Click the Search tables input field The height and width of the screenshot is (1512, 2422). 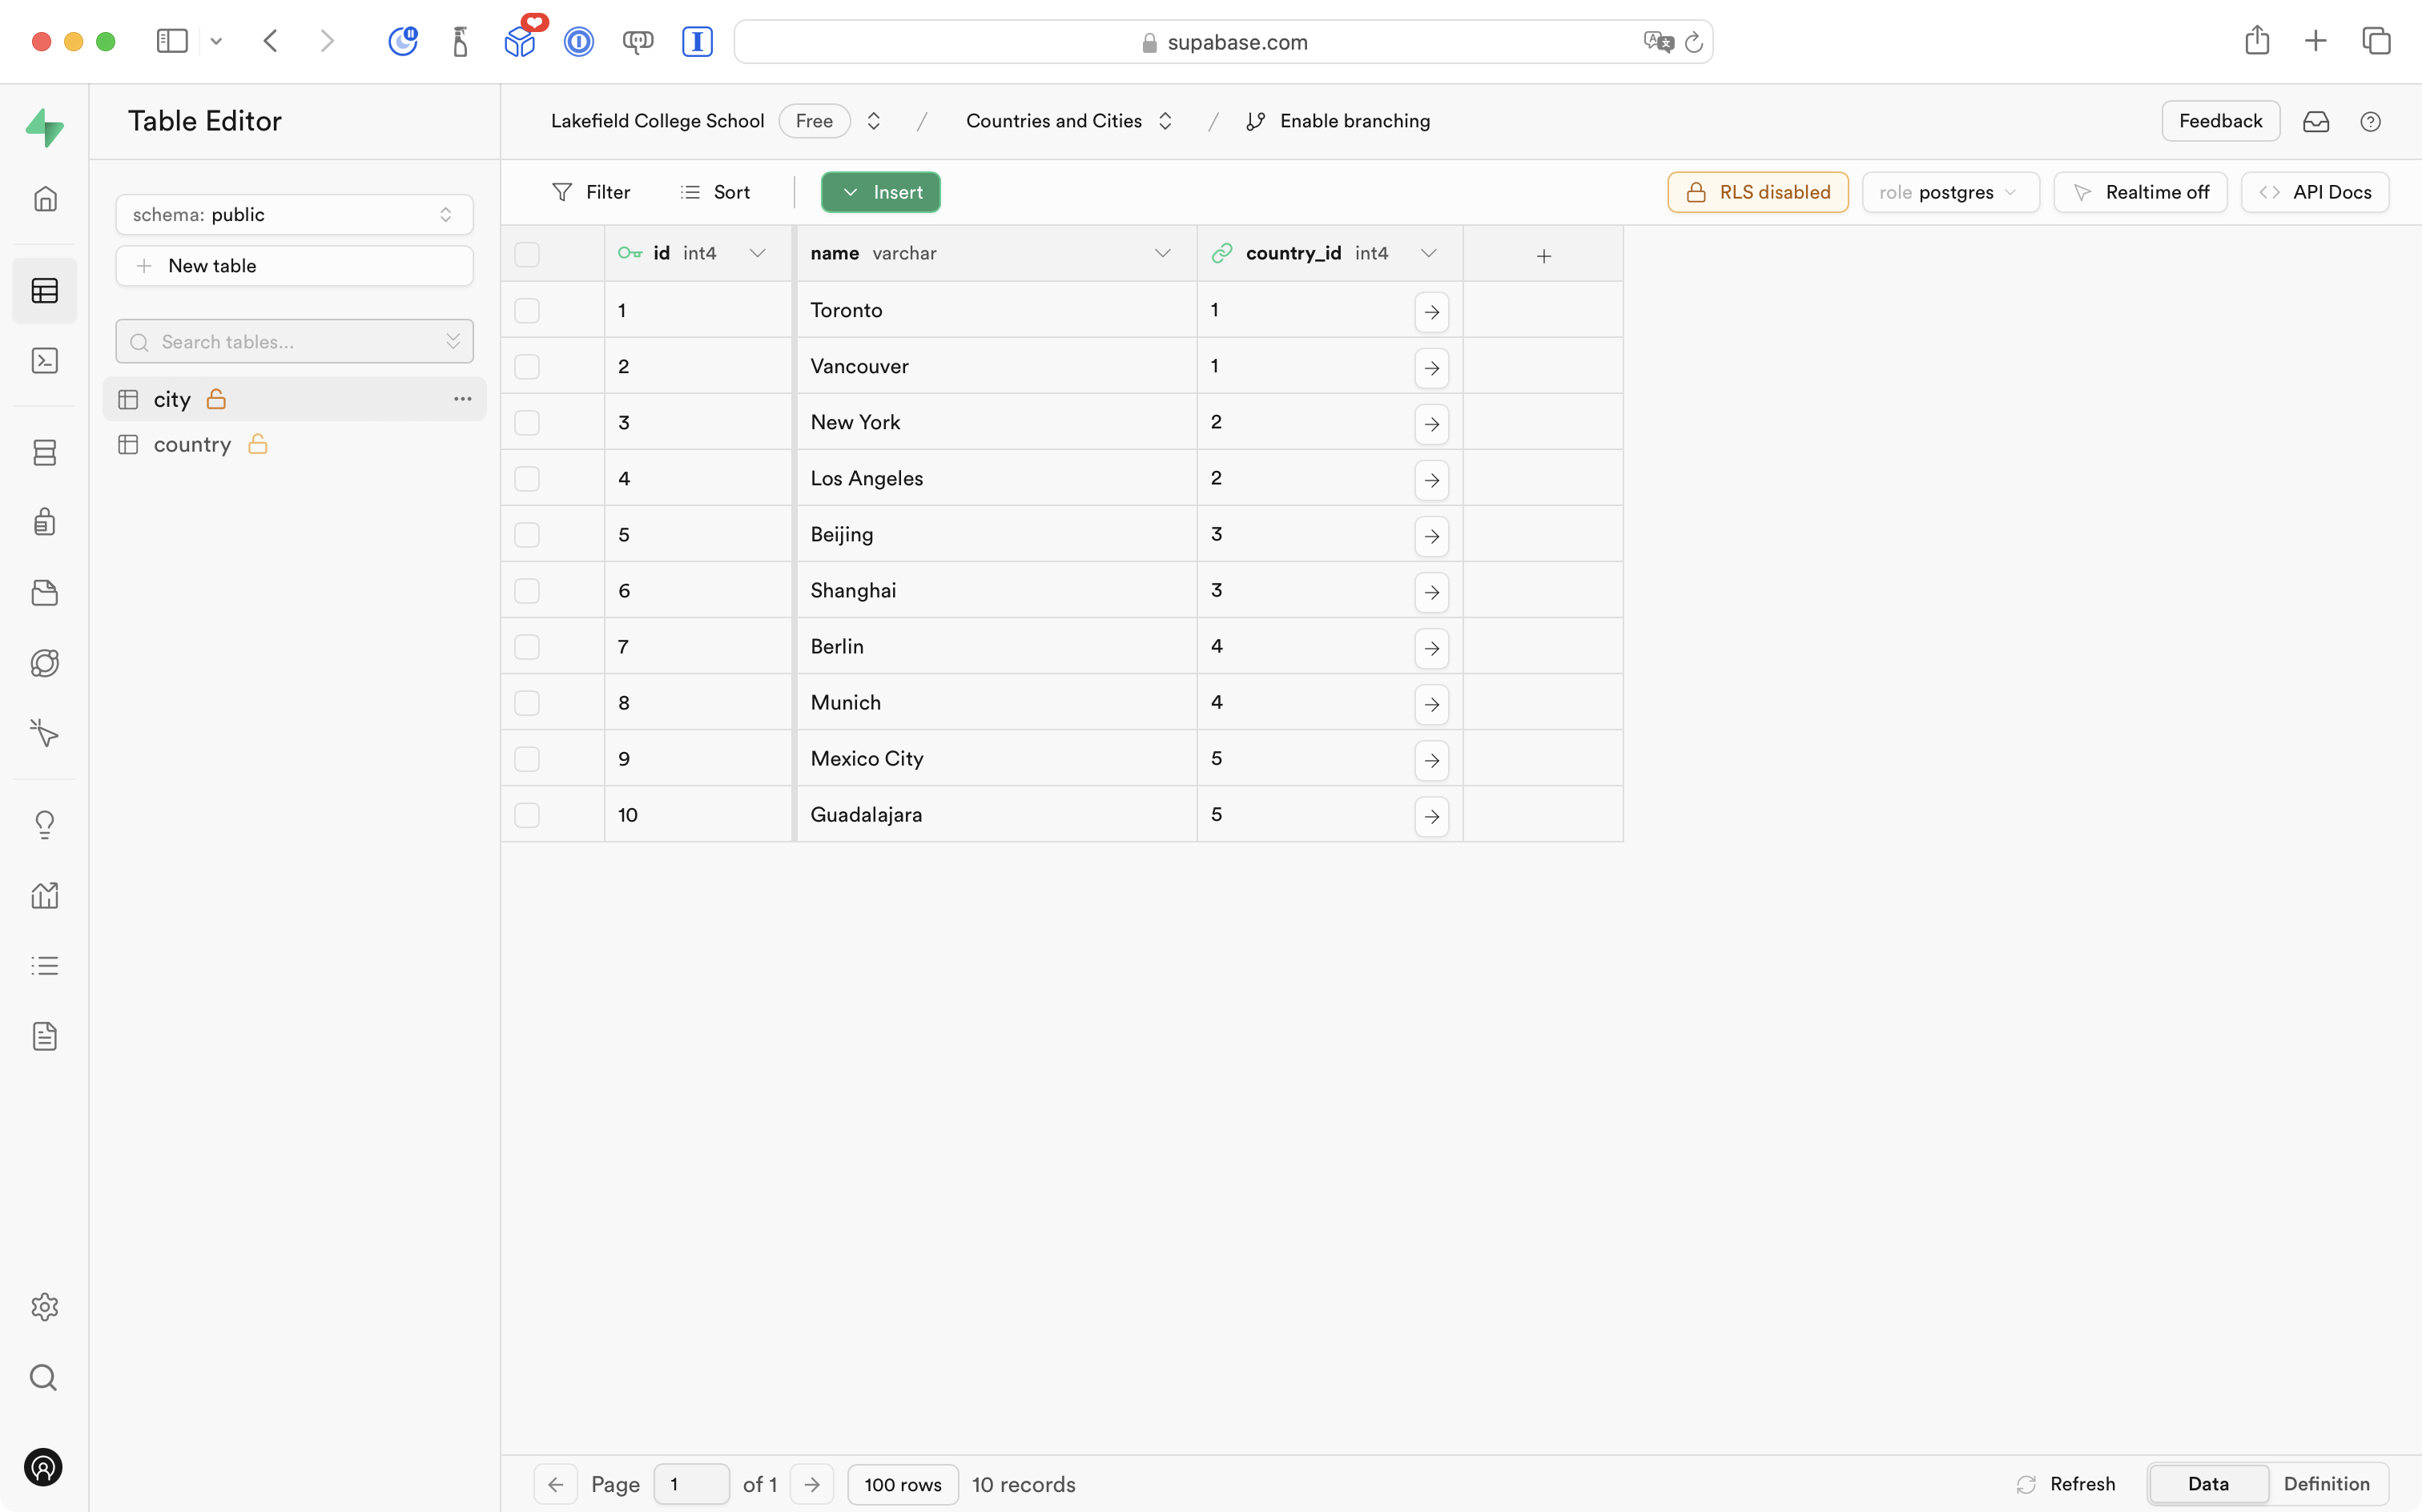(x=294, y=342)
